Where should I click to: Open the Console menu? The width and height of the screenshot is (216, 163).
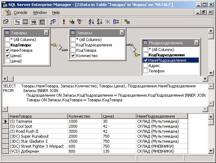point(20,12)
